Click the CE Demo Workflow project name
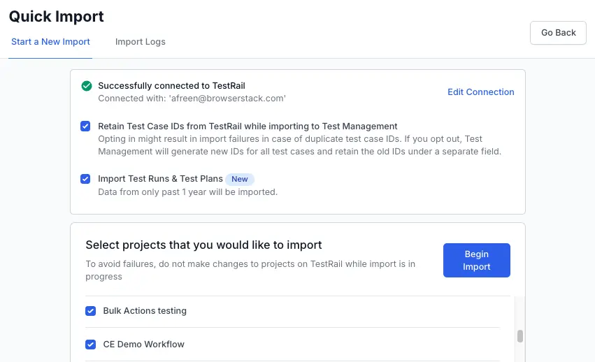595x362 pixels. [143, 345]
